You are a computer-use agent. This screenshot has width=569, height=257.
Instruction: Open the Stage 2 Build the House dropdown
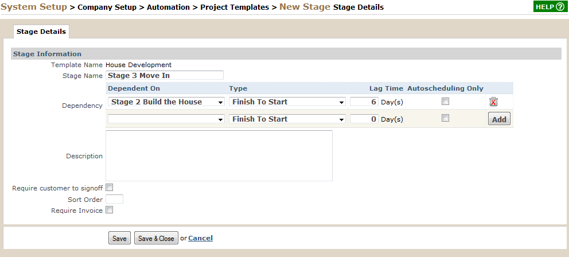pyautogui.click(x=166, y=102)
